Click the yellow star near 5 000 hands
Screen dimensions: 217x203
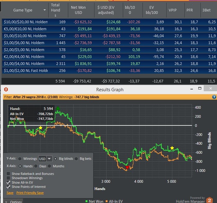click(172, 148)
